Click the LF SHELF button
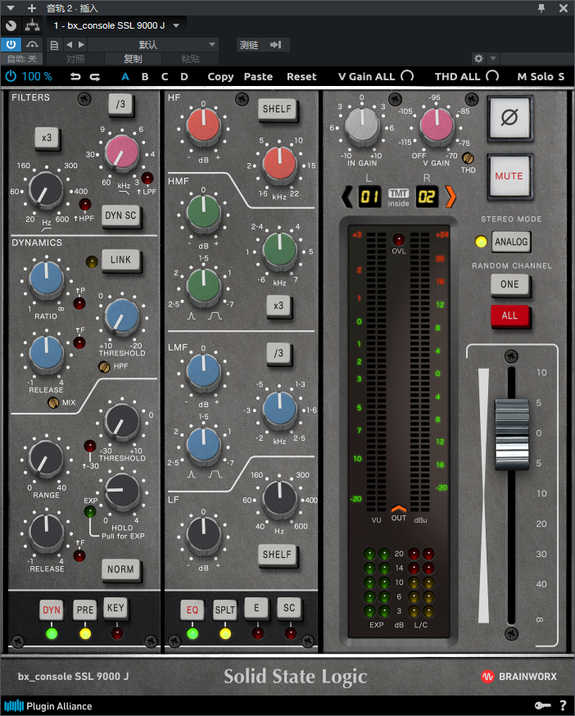Viewport: 575px width, 716px height. coord(277,555)
